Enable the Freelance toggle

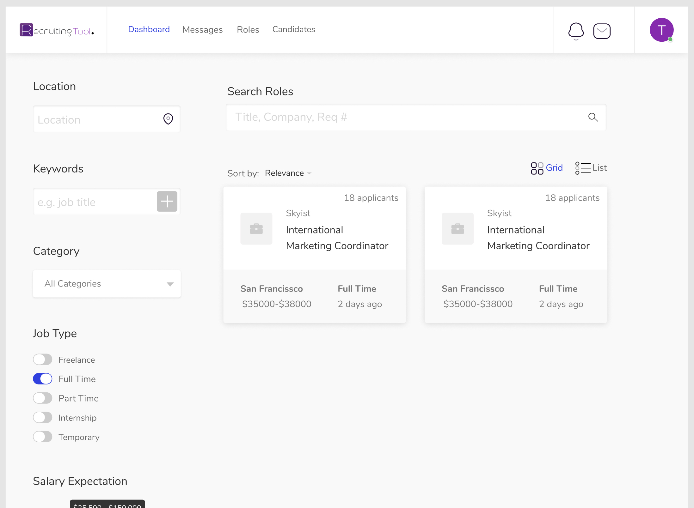tap(43, 360)
